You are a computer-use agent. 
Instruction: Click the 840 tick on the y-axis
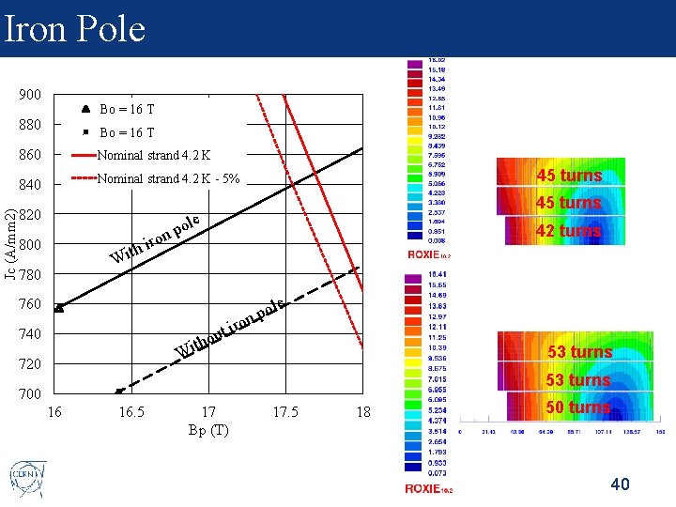click(30, 185)
